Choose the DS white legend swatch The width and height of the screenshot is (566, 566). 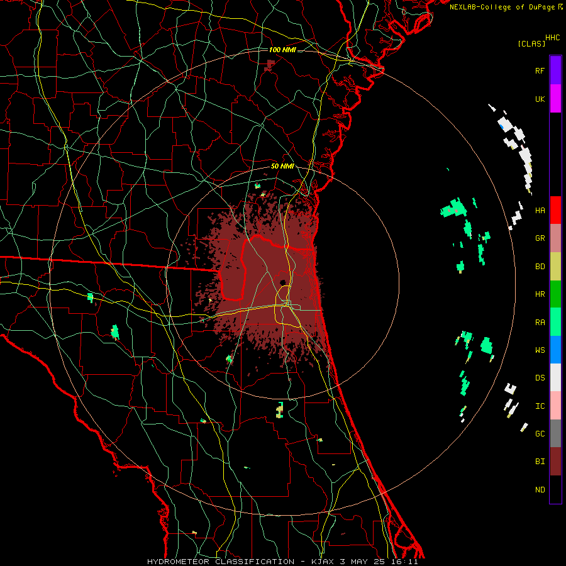tap(555, 377)
